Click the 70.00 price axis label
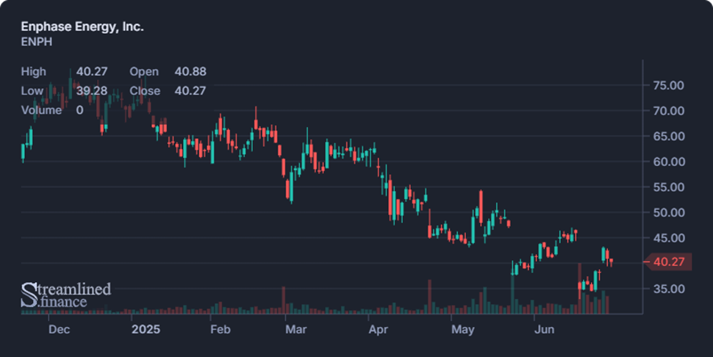 click(x=668, y=111)
